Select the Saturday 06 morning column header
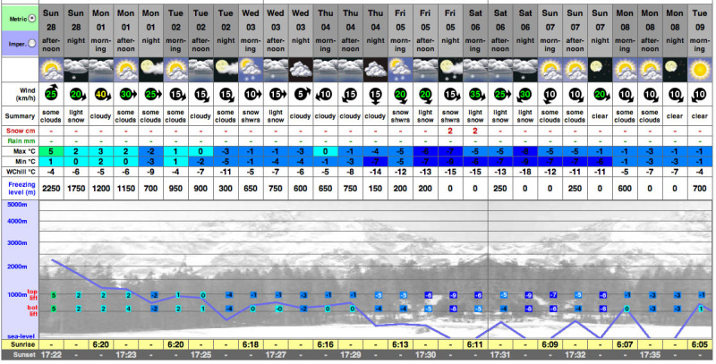The height and width of the screenshot is (364, 716). [x=475, y=27]
